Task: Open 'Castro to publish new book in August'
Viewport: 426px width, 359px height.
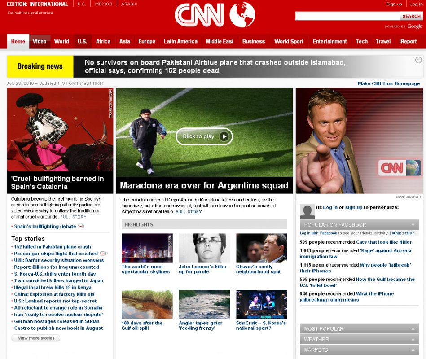Action: tap(58, 328)
